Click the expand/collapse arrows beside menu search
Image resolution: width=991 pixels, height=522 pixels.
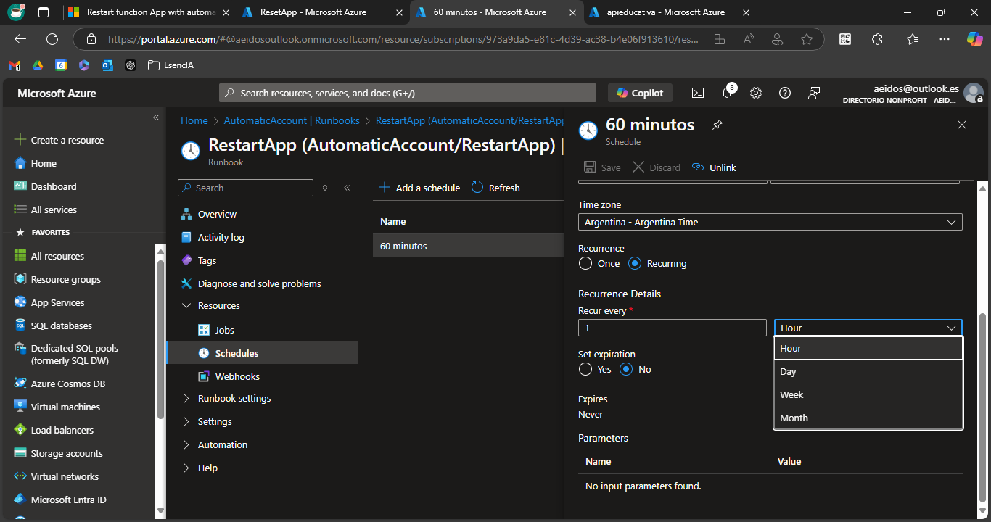[x=325, y=188]
